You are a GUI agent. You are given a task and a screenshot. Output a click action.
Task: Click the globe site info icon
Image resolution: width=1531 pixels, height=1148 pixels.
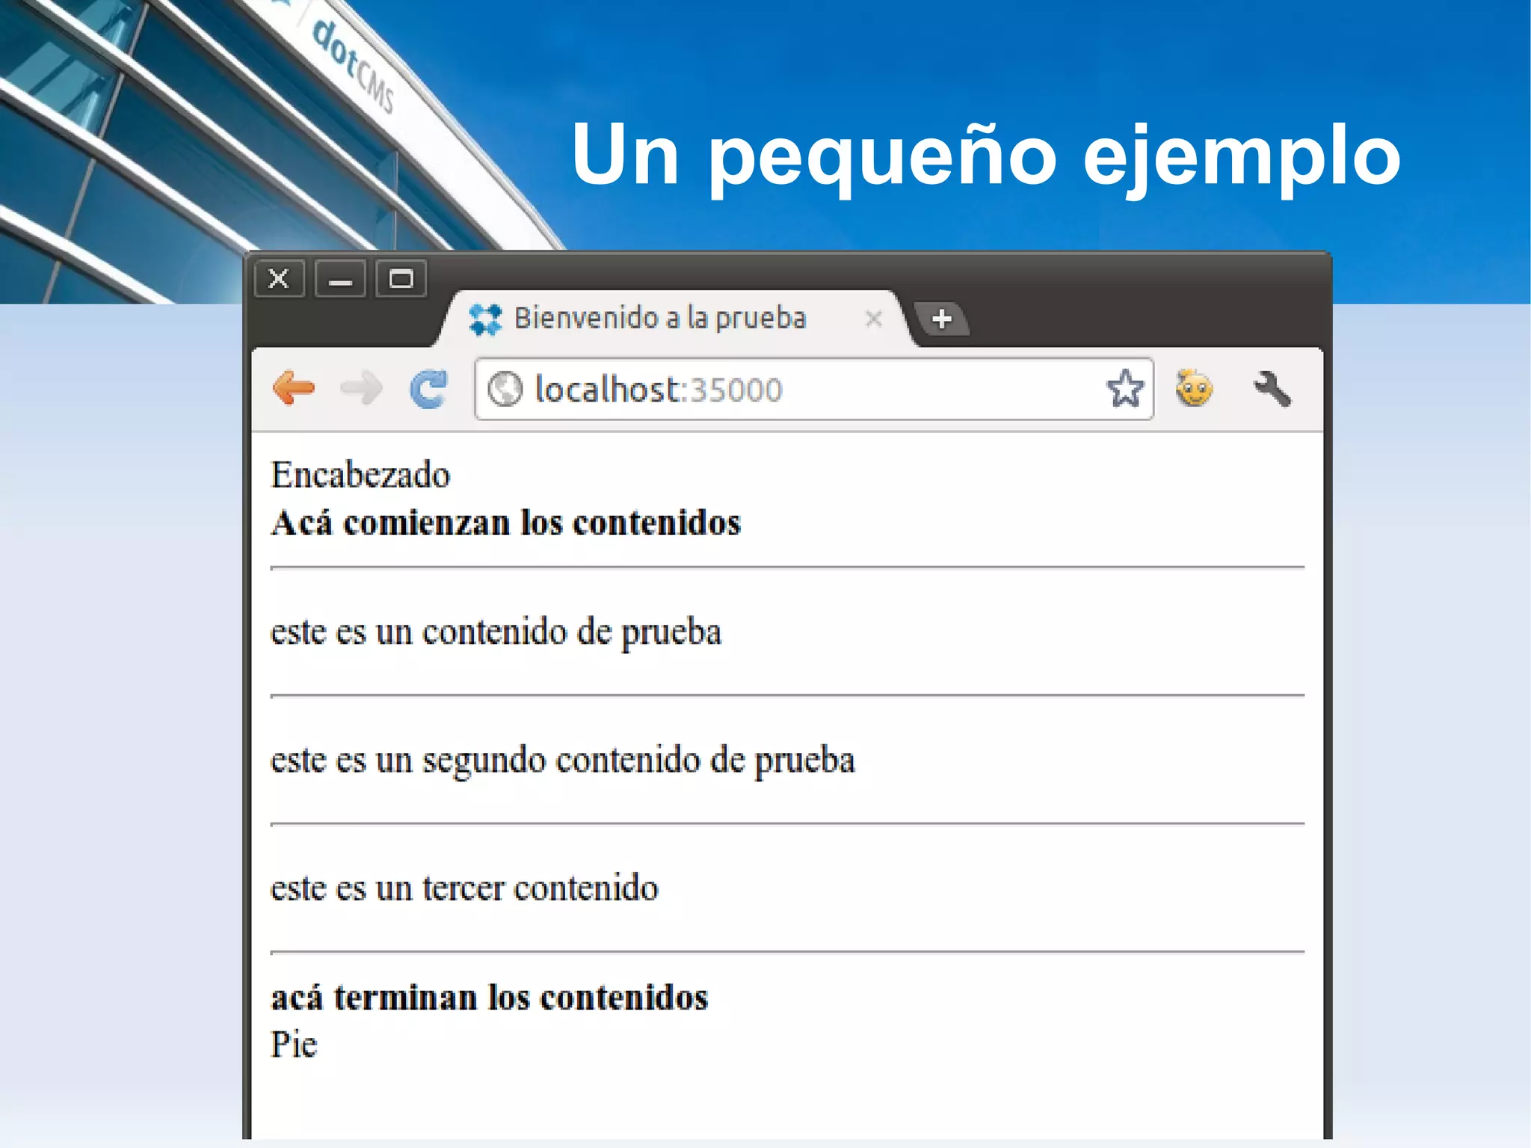tap(505, 389)
